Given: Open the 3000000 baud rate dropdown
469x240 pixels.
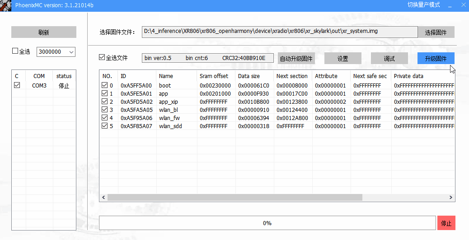Looking at the screenshot, I should (x=56, y=51).
